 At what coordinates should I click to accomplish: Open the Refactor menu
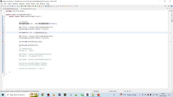point(15,4)
